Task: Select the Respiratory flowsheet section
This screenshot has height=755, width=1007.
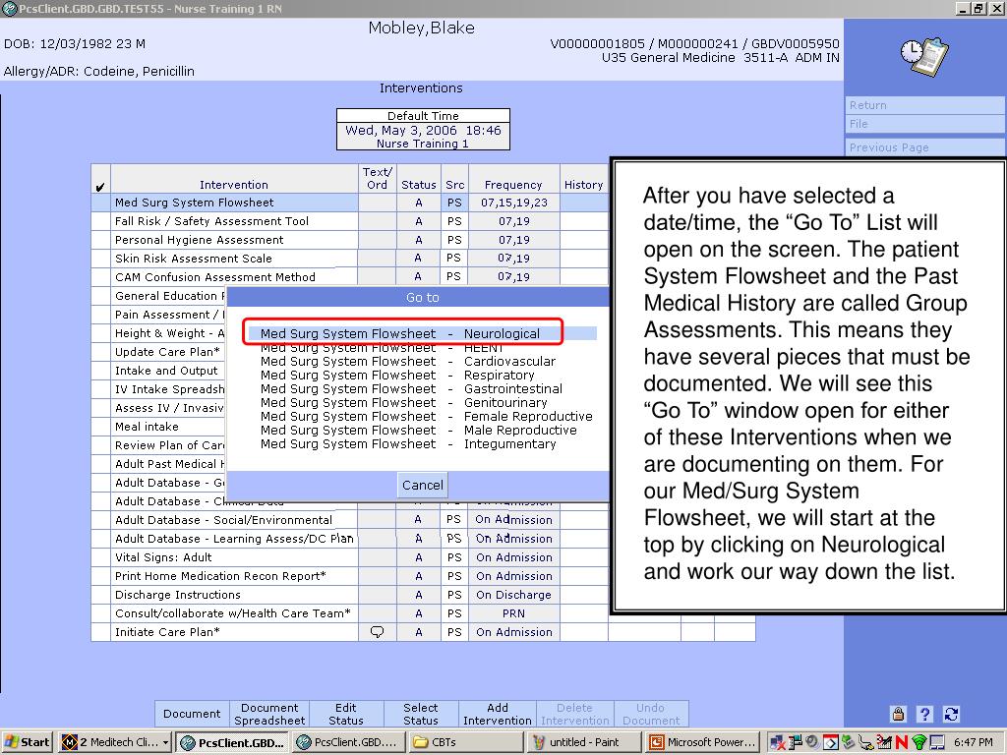Action: 397,375
